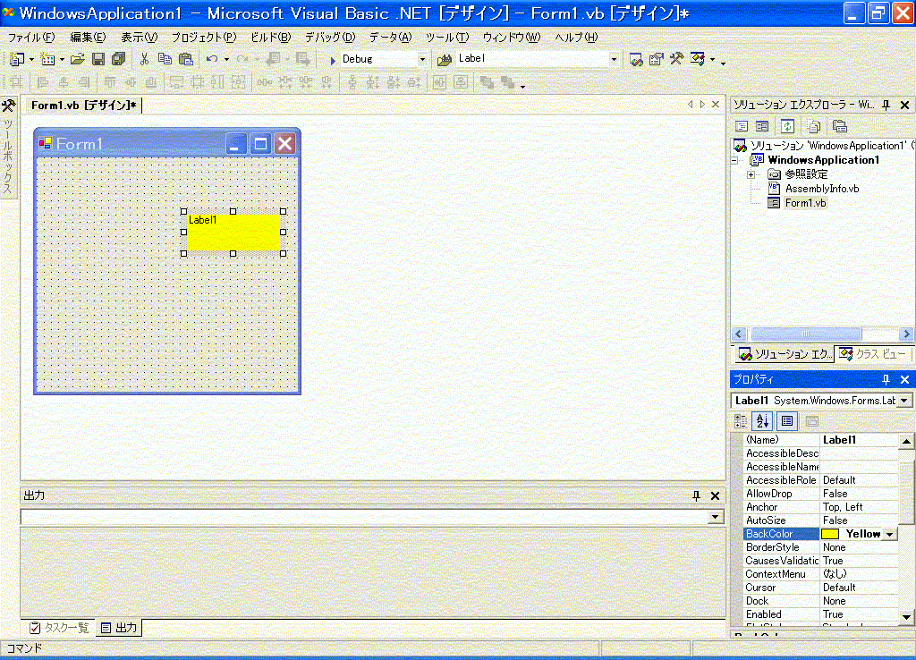
Task: Click the Paste clipboard icon
Action: 186,59
